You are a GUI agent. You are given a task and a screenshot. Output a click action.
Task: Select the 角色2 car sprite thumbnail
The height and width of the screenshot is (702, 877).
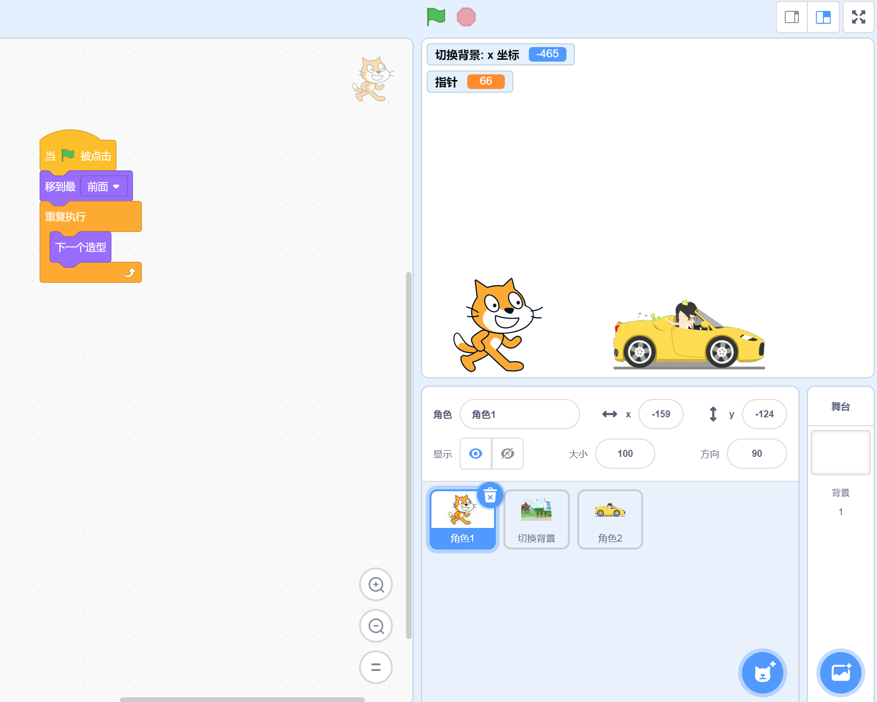610,519
